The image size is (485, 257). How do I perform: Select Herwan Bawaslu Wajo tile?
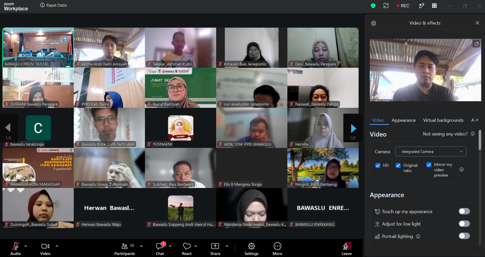pos(109,208)
